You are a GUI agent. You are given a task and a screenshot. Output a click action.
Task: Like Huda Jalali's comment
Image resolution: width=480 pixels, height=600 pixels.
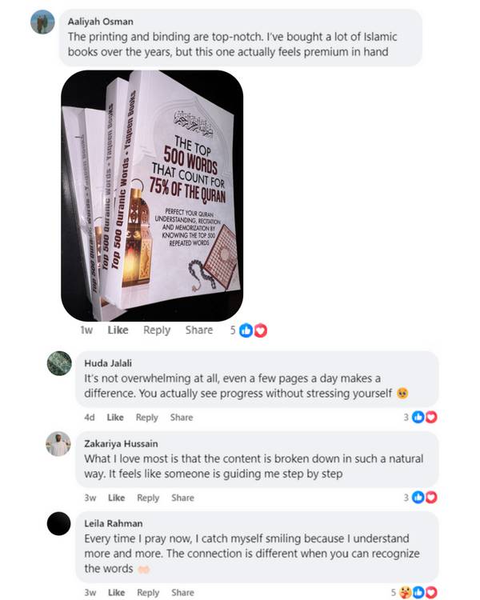115,417
